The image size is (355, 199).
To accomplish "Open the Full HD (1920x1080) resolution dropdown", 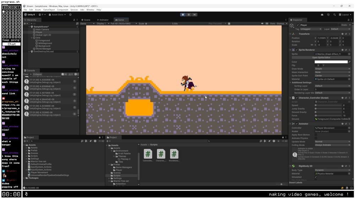I will pyautogui.click(x=124, y=24).
